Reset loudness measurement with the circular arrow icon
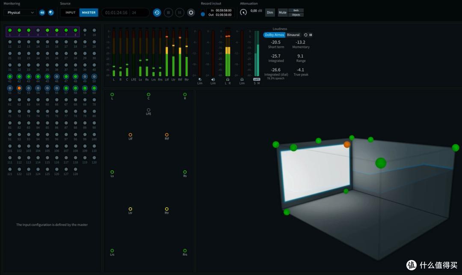 click(305, 35)
